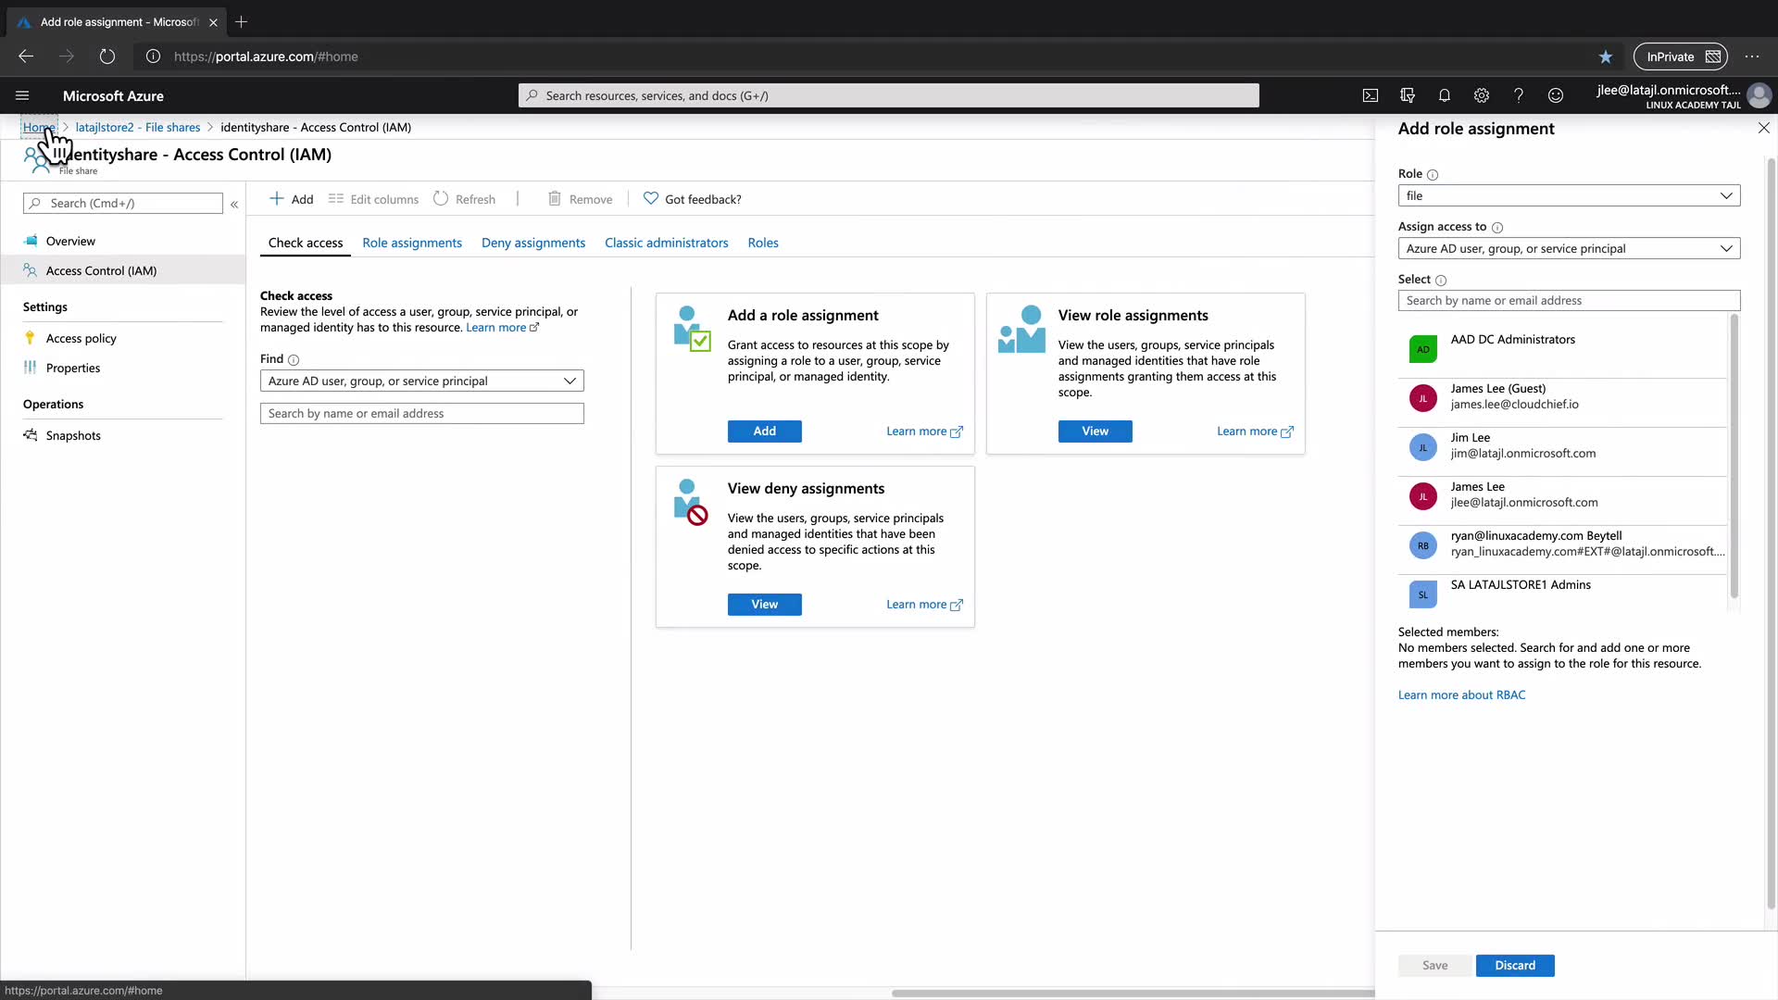The width and height of the screenshot is (1778, 1000).
Task: Open directory and subscription filter icon
Action: pyautogui.click(x=1408, y=95)
